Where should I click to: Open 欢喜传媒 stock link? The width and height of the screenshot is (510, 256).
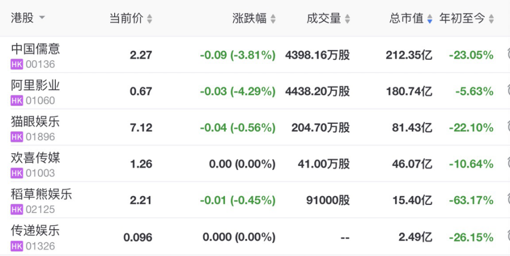[35, 158]
